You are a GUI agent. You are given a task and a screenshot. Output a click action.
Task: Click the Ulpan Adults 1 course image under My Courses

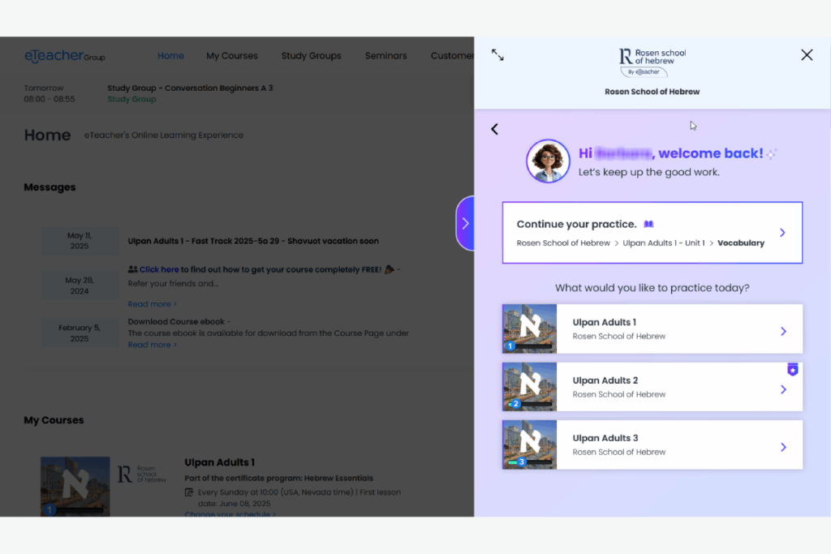75,486
